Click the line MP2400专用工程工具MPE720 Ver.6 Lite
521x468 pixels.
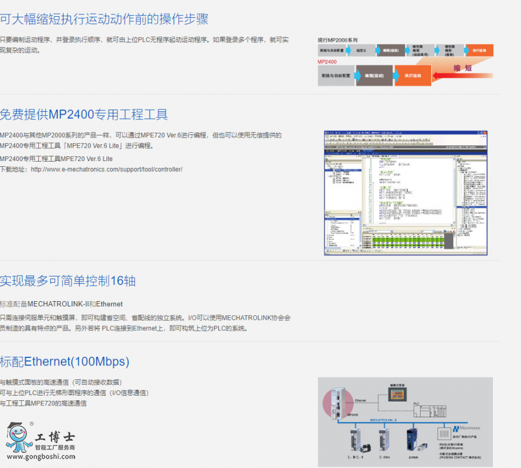pyautogui.click(x=56, y=159)
